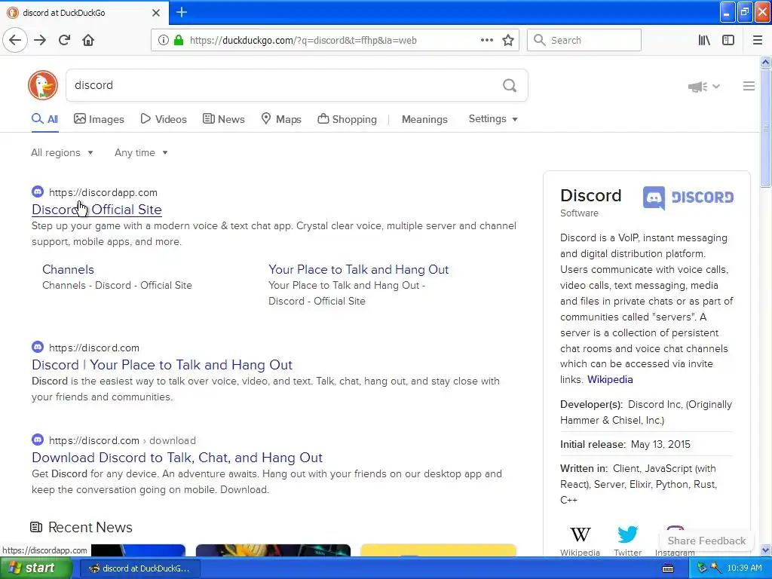772x579 pixels.
Task: Click the green padlock security icon
Action: click(178, 40)
